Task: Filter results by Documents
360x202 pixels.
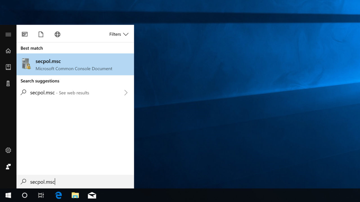Action: click(41, 34)
